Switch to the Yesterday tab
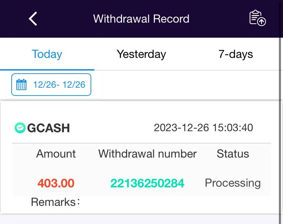The width and height of the screenshot is (283, 224). 141,54
